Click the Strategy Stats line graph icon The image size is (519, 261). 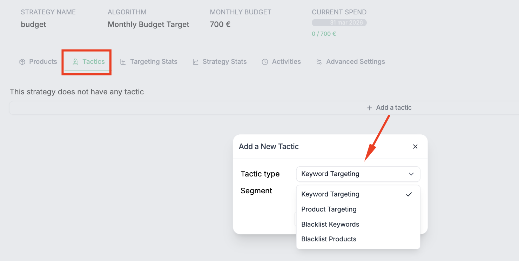(196, 62)
